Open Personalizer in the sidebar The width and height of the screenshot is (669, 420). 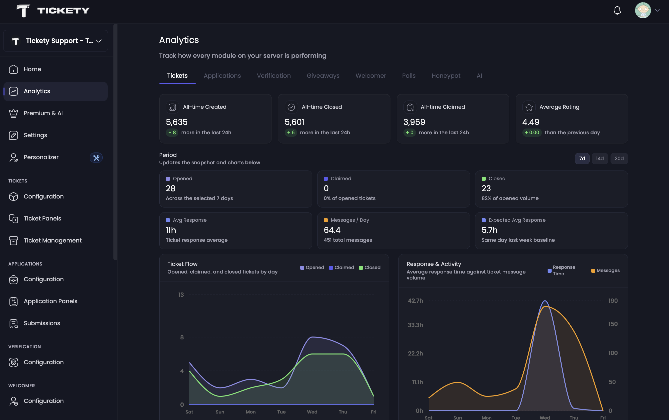coord(55,157)
